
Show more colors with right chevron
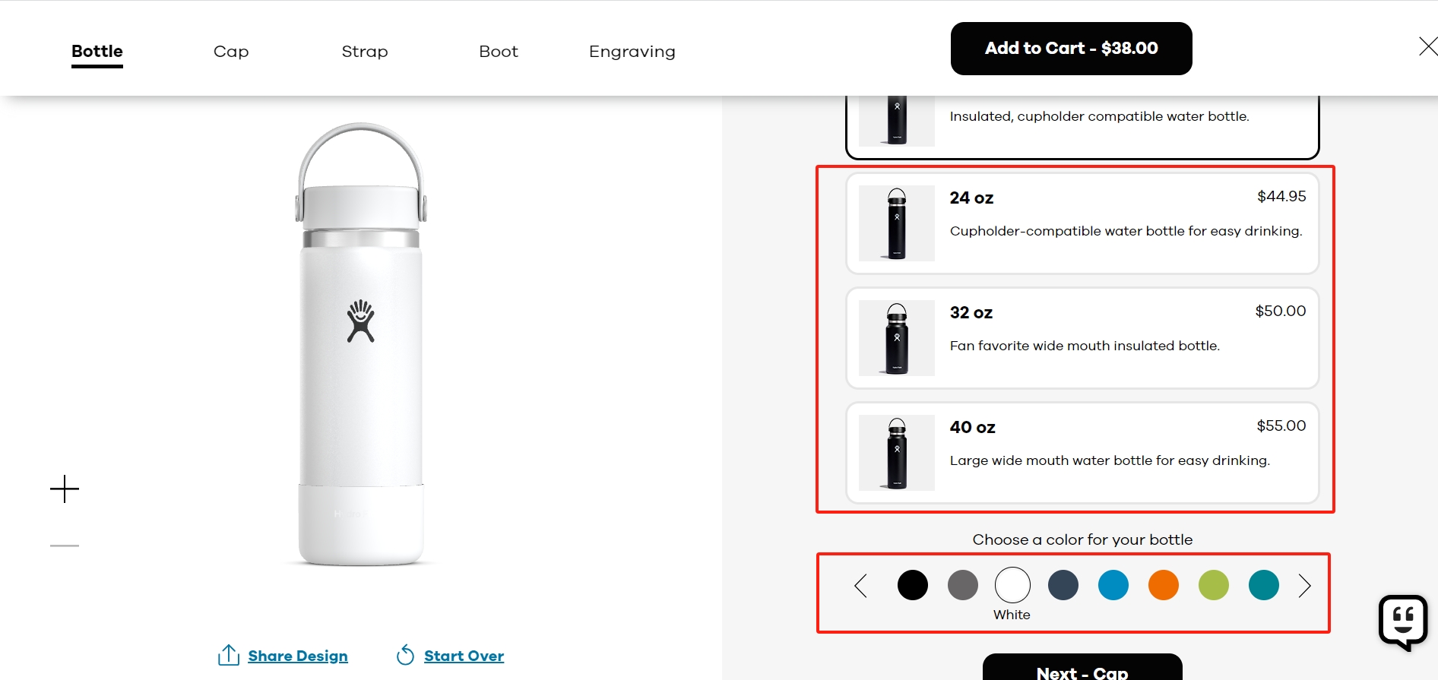(1305, 586)
